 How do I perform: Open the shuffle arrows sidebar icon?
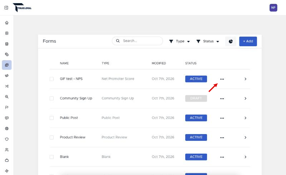click(x=7, y=86)
